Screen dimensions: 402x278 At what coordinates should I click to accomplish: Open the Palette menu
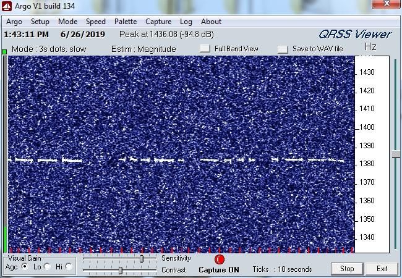tap(126, 22)
